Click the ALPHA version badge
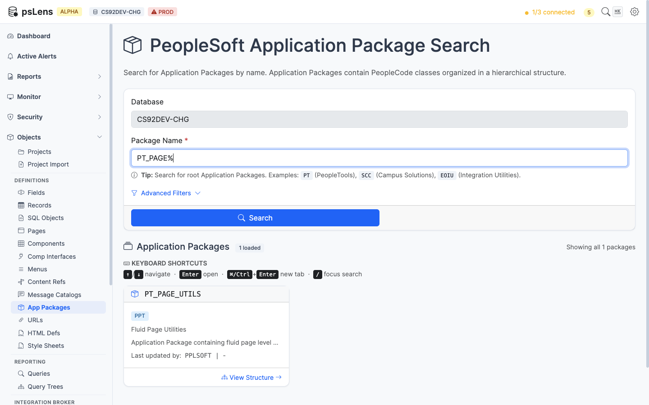 coord(69,12)
